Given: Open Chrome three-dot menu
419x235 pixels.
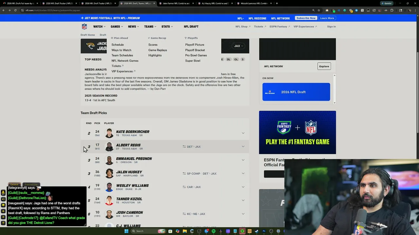Looking at the screenshot, I should pyautogui.click(x=416, y=10).
